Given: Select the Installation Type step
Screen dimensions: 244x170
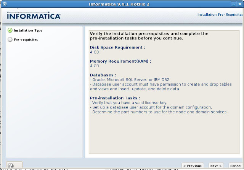Looking at the screenshot, I should (28, 31).
